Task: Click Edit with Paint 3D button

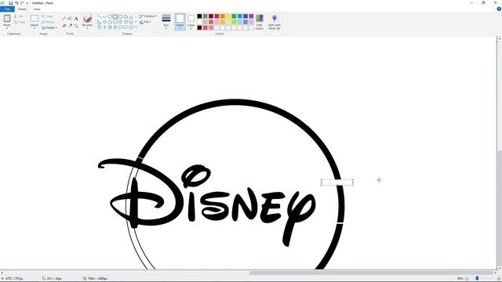Action: 275,22
